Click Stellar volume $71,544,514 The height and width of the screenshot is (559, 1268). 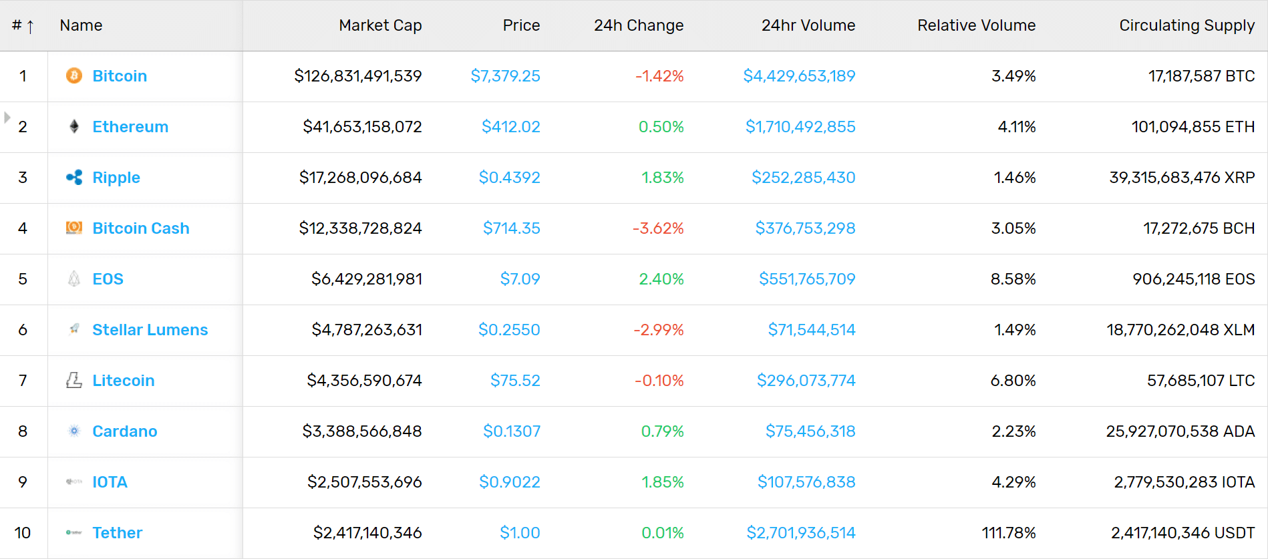(812, 330)
